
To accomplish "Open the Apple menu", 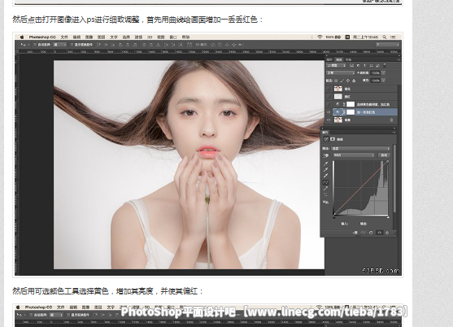I will tap(22, 37).
